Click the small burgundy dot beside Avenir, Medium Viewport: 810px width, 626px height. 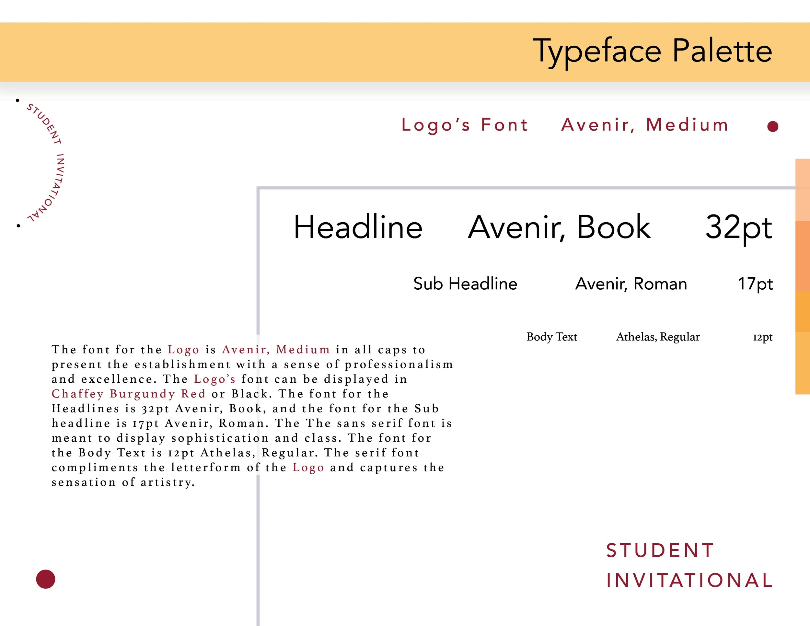[772, 126]
